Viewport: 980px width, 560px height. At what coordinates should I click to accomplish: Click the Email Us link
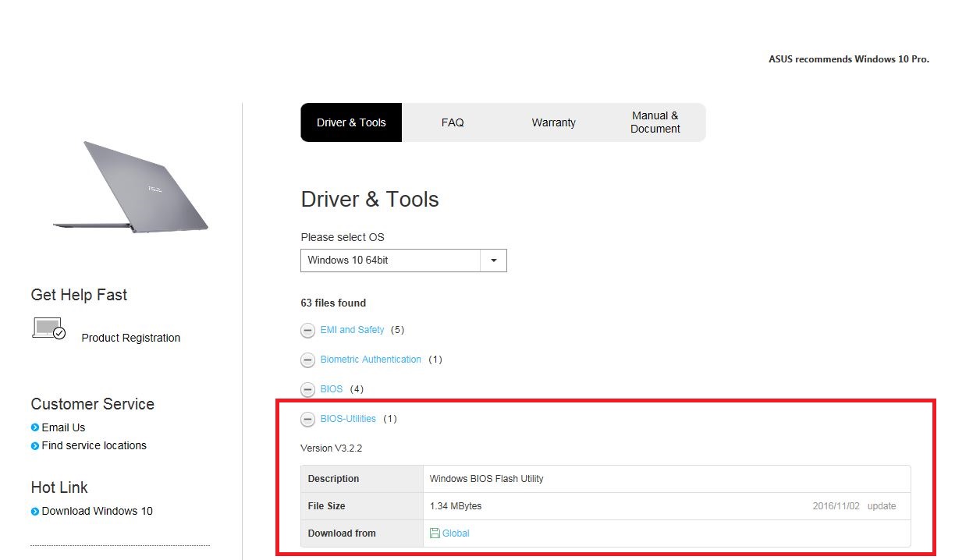[x=63, y=427]
